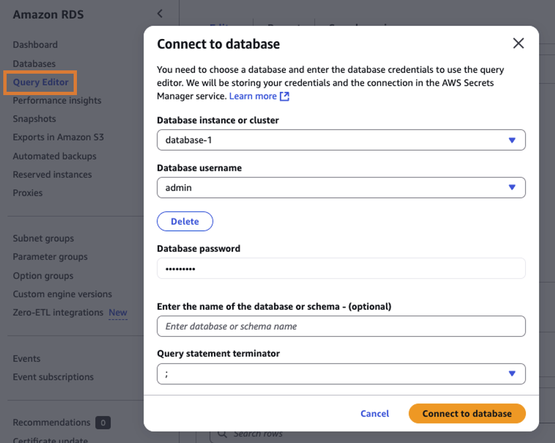Open Query Editor in the sidebar
Image resolution: width=555 pixels, height=443 pixels.
[x=41, y=82]
